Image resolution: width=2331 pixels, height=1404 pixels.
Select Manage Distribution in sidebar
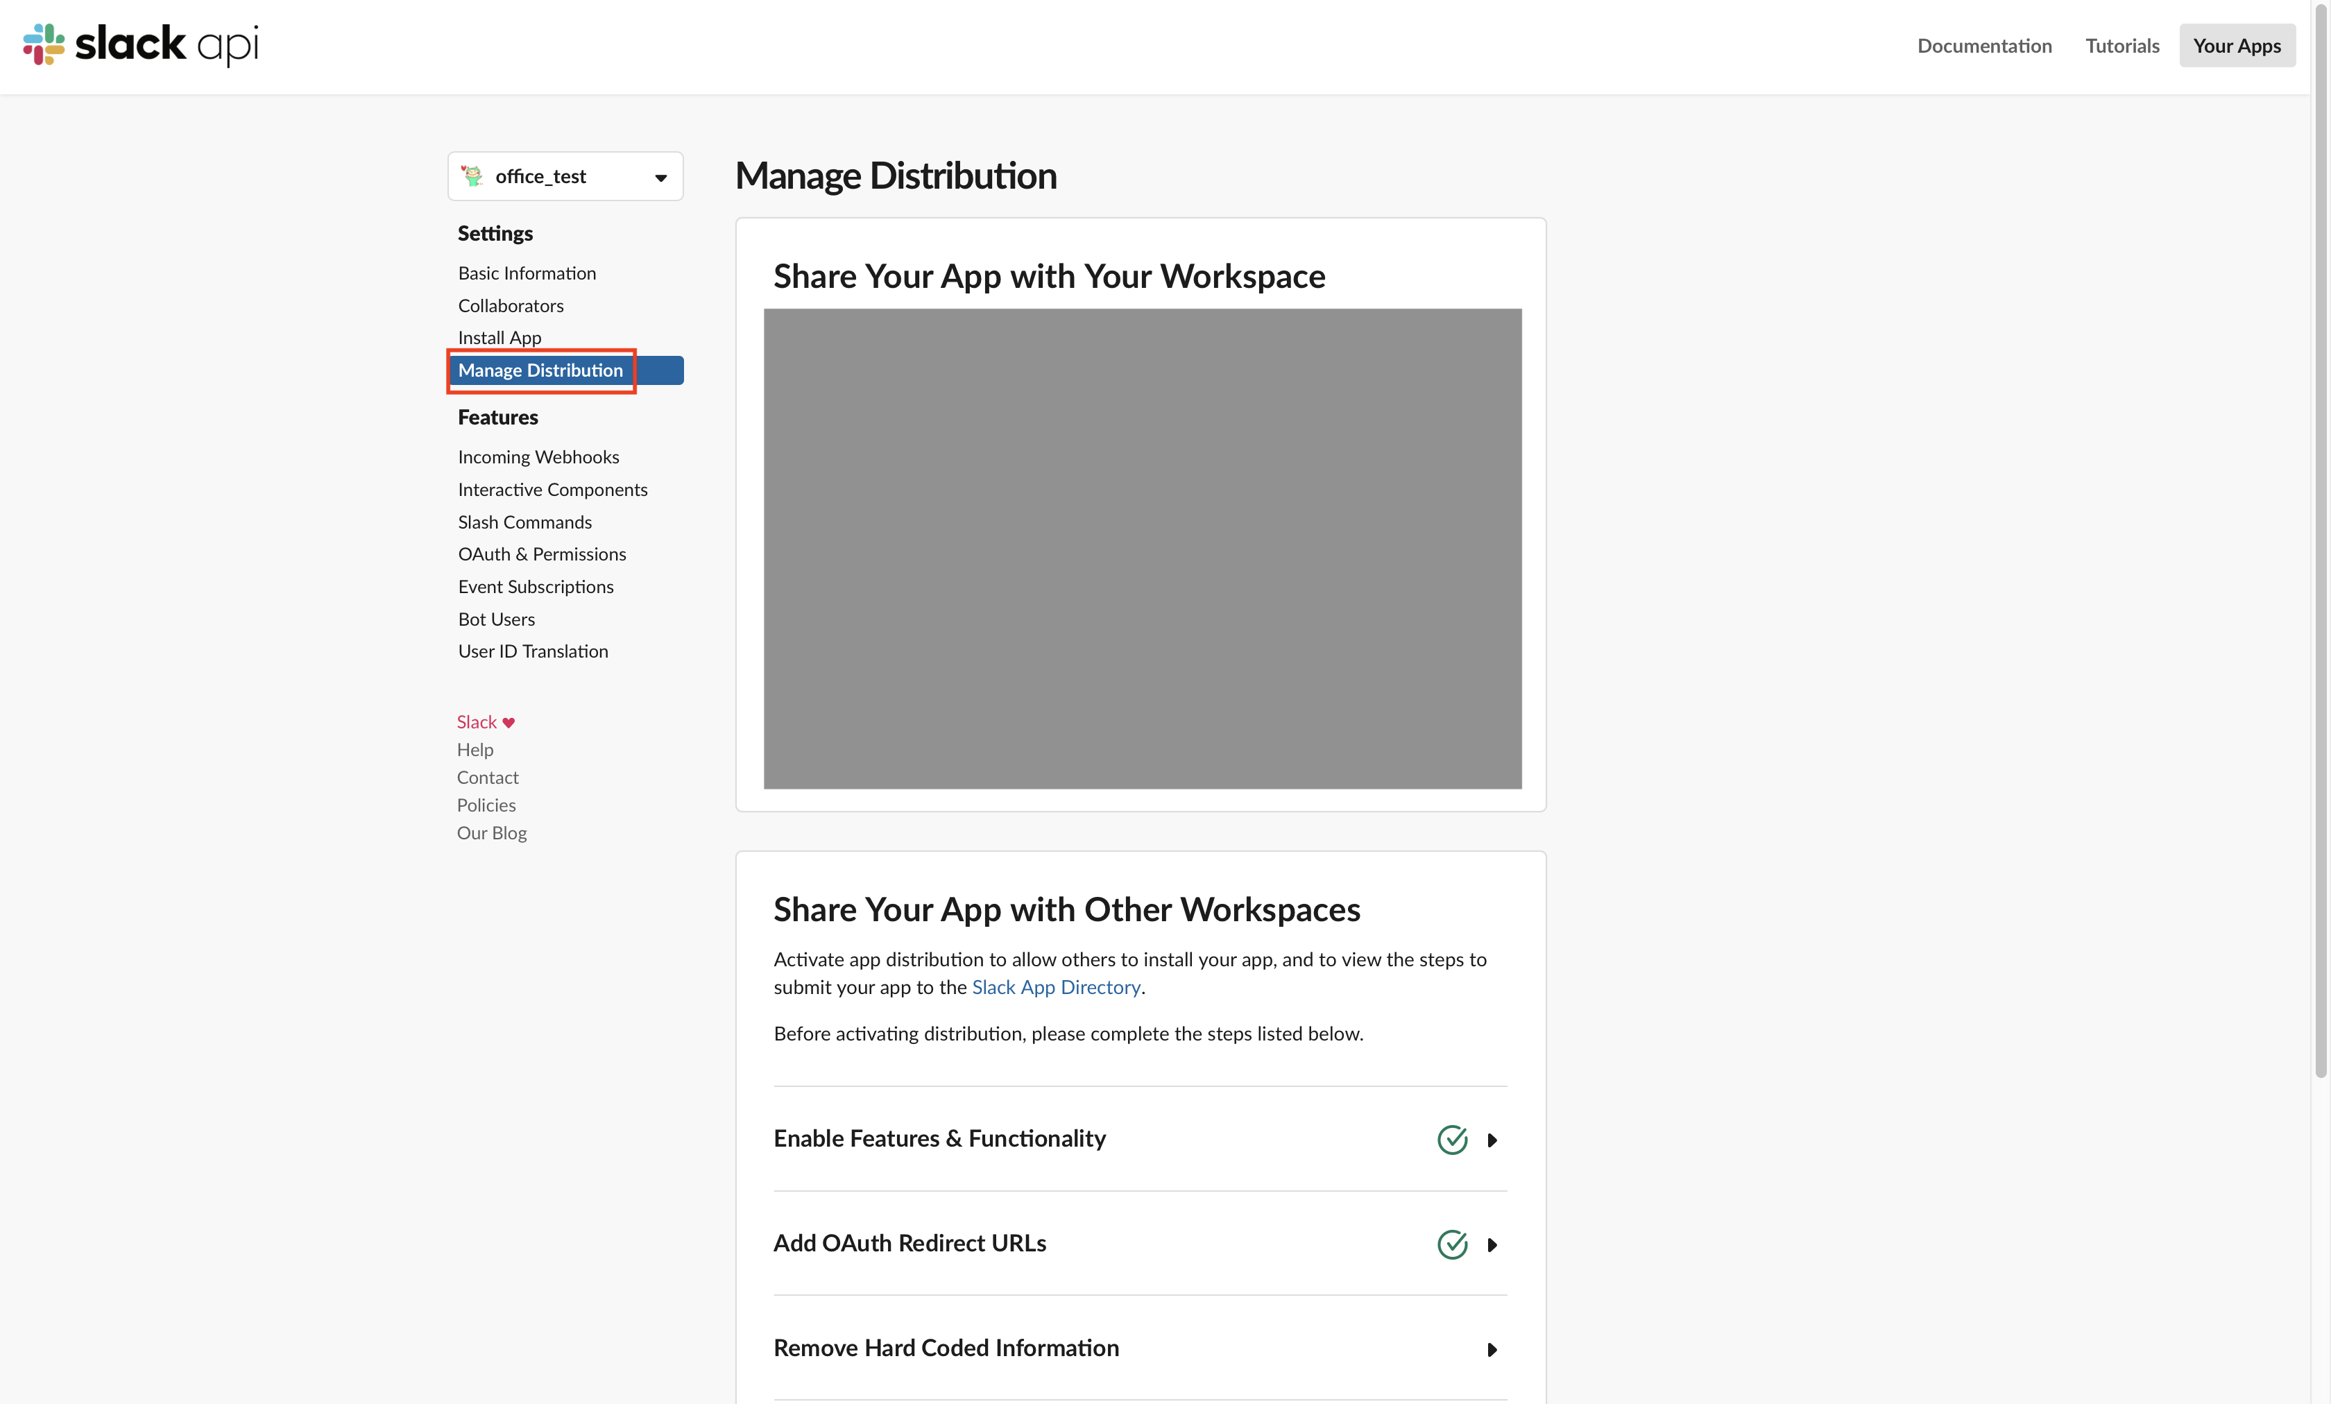point(565,370)
